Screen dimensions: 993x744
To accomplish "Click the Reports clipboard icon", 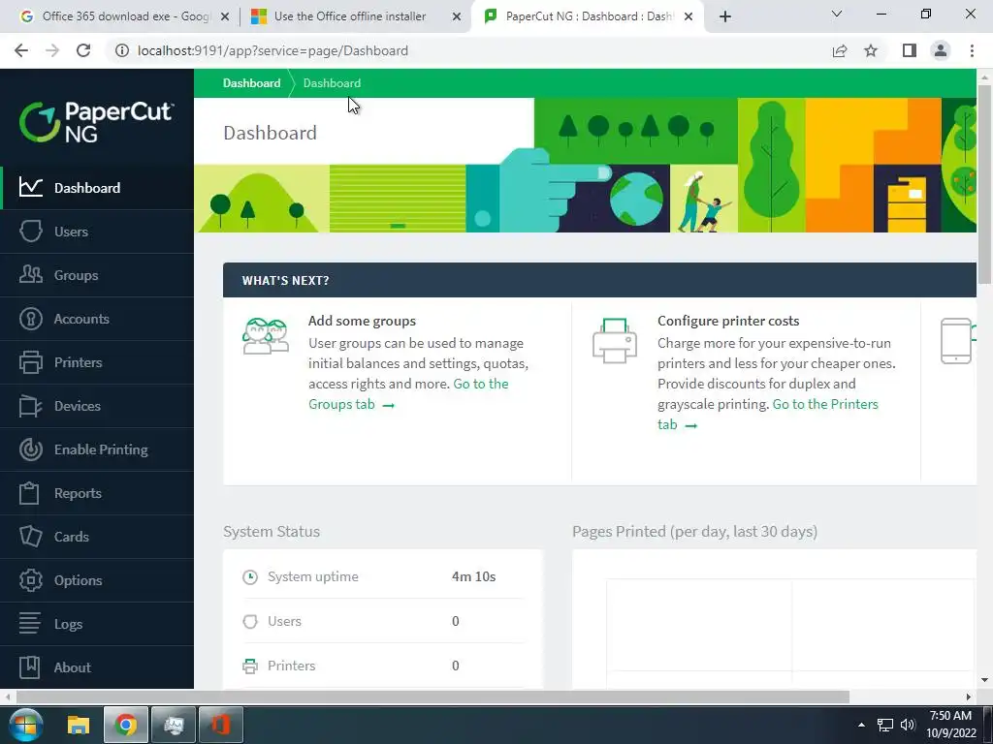I will tap(29, 493).
